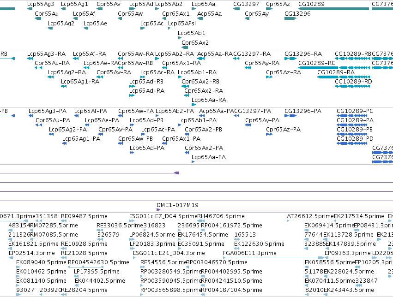The image size is (393, 297).
Task: Click the CG13297 gene label
Action: pyautogui.click(x=247, y=4)
